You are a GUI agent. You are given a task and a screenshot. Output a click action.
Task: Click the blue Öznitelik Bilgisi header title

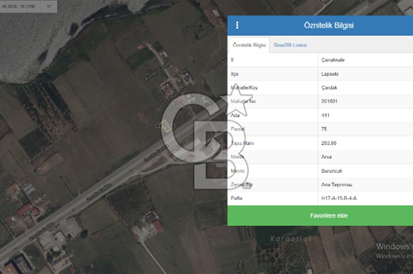click(329, 26)
